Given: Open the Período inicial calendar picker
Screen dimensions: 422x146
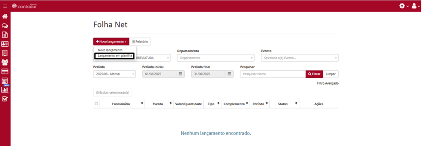Looking at the screenshot, I should click(180, 74).
